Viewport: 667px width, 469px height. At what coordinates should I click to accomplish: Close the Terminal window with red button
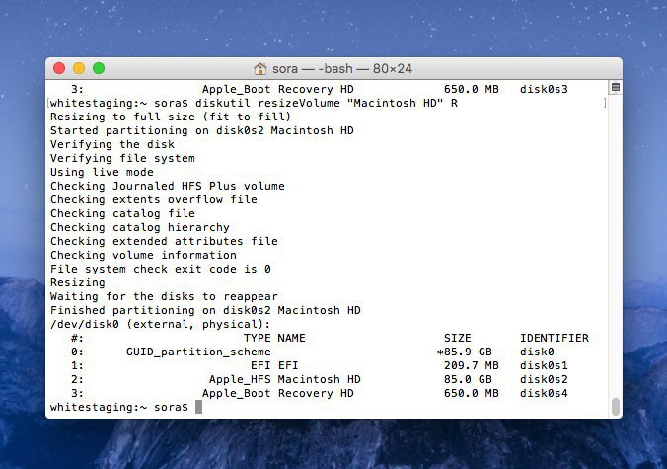pos(59,68)
